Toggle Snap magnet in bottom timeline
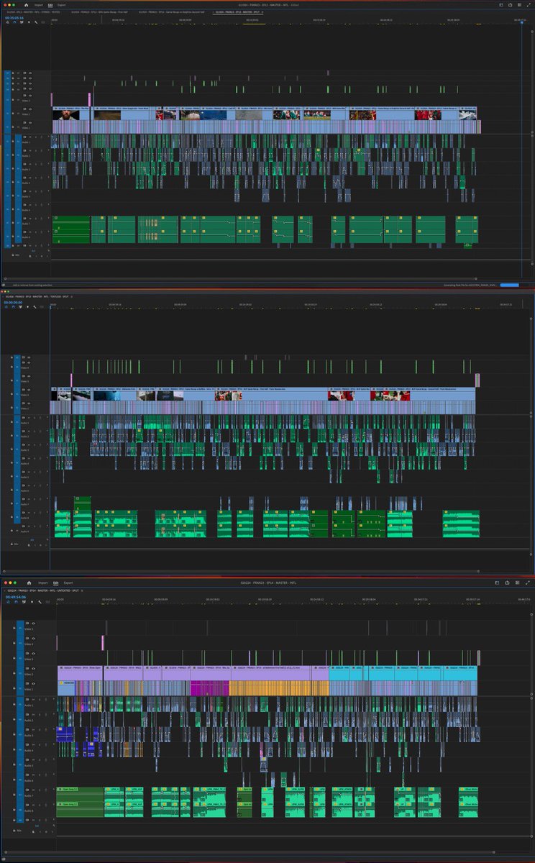Screen dimensions: 535x863 16,602
